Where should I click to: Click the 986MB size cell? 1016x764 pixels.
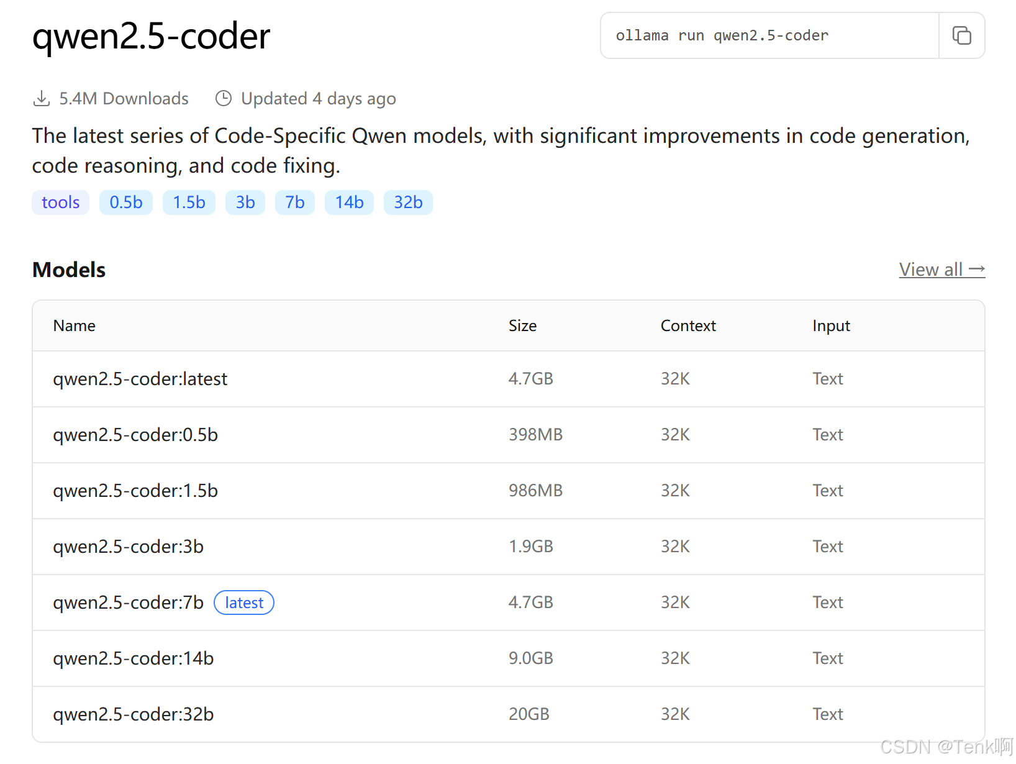(x=536, y=491)
